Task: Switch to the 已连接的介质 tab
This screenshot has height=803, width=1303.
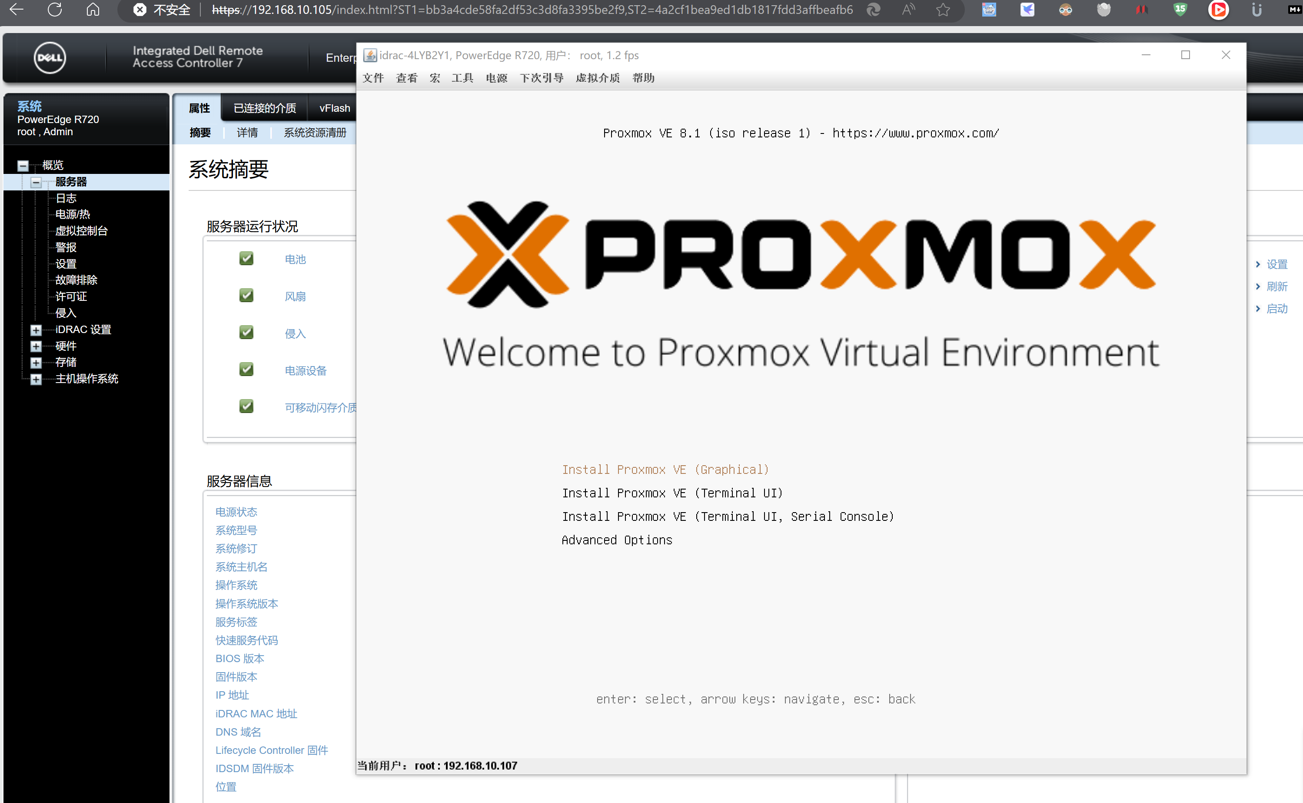Action: (x=264, y=108)
